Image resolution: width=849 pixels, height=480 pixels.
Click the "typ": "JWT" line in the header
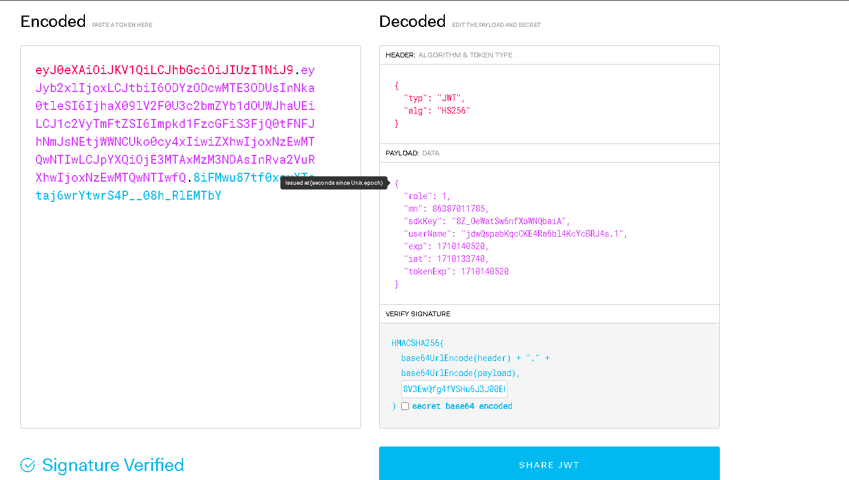434,98
